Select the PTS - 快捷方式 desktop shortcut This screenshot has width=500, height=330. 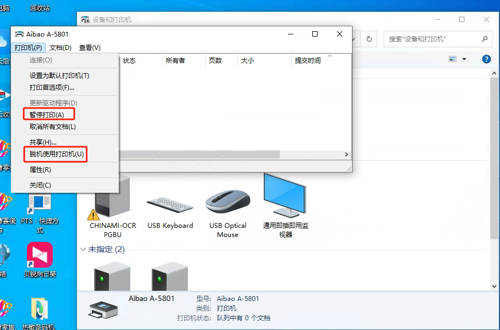(x=39, y=214)
